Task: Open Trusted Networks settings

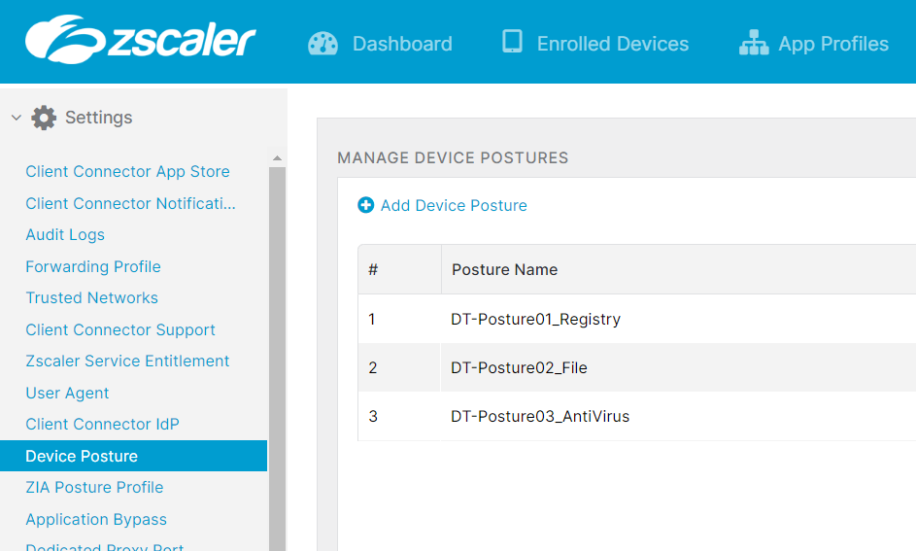Action: [91, 298]
